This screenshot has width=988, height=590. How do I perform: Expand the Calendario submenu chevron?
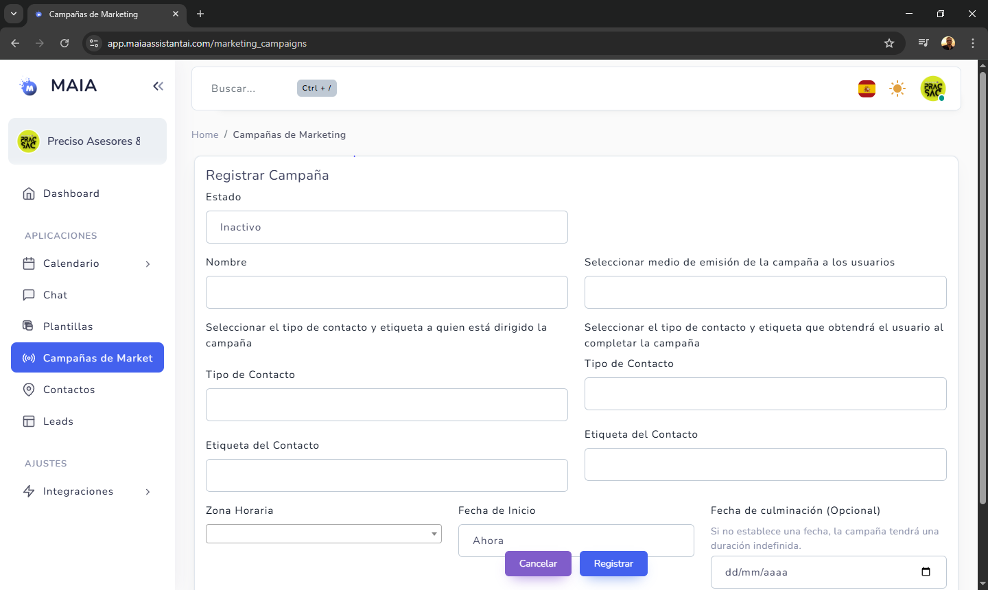pos(148,264)
